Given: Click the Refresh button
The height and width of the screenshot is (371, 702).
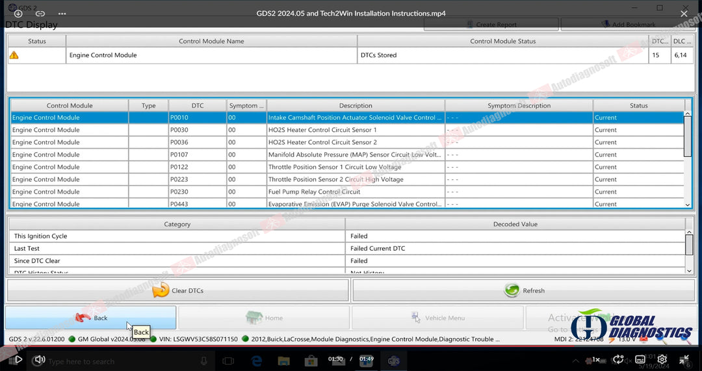Looking at the screenshot, I should coord(525,290).
